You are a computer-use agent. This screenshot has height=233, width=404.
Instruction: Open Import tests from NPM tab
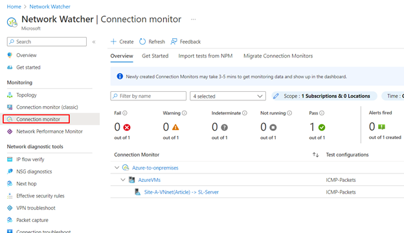(x=205, y=56)
